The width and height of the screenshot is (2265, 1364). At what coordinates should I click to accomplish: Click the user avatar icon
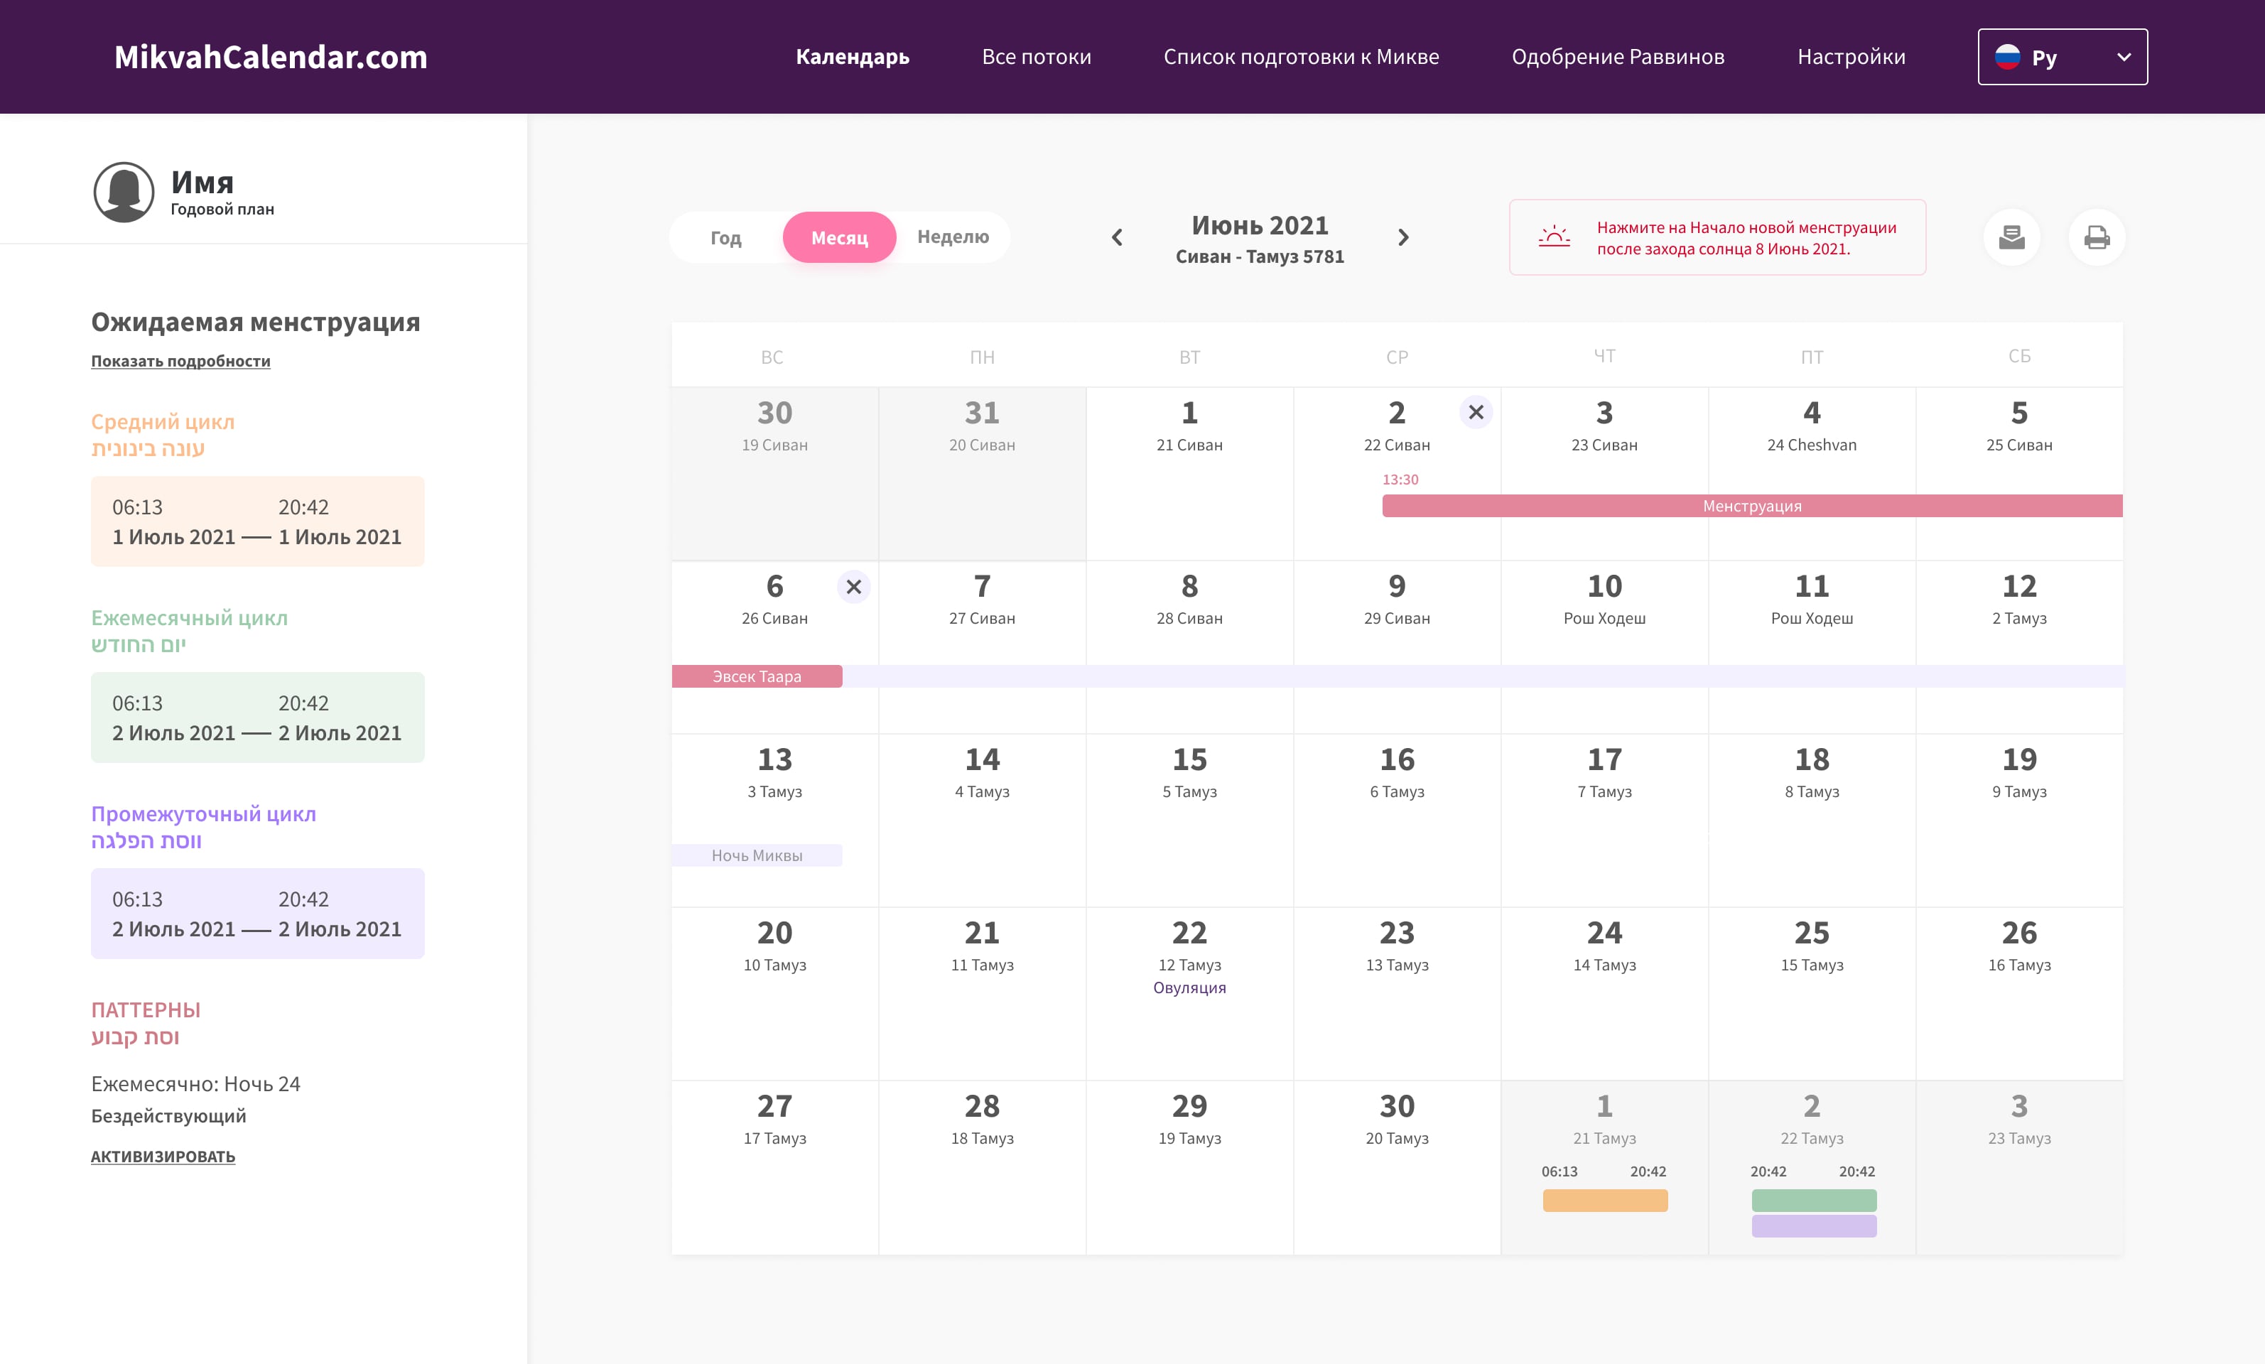click(x=123, y=191)
